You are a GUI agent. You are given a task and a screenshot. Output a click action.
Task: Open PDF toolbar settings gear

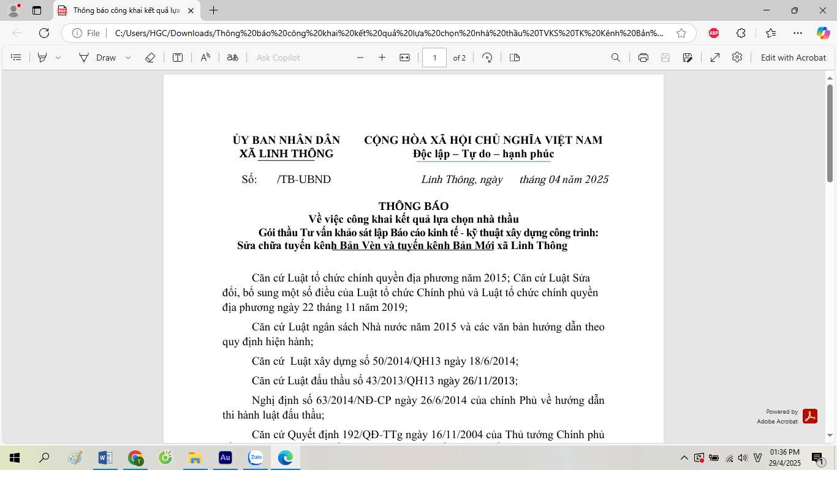pyautogui.click(x=737, y=57)
